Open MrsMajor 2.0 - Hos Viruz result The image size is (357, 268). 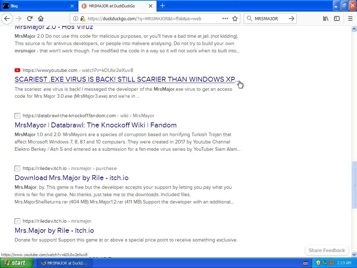(54, 27)
